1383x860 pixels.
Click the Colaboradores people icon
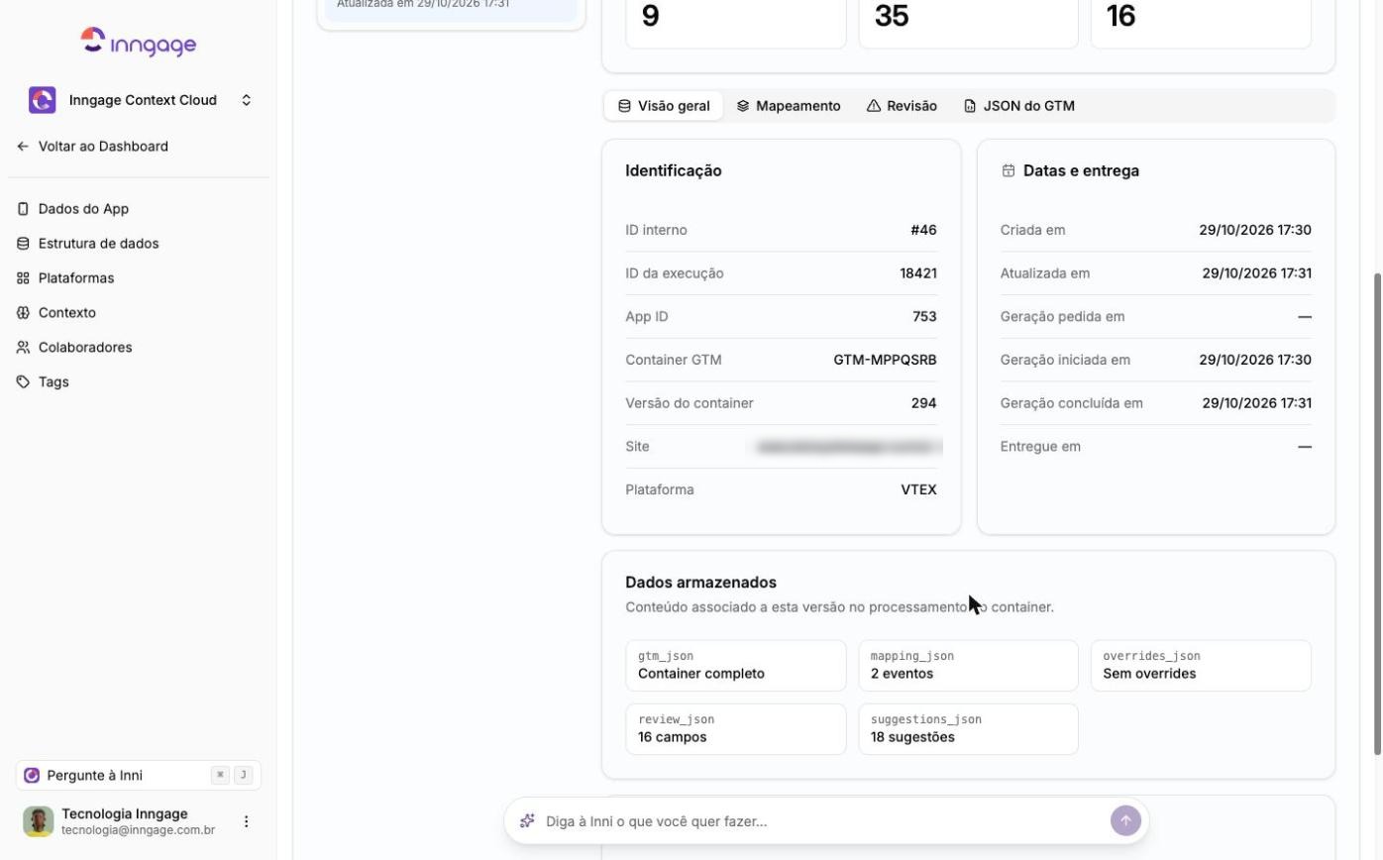coord(23,348)
